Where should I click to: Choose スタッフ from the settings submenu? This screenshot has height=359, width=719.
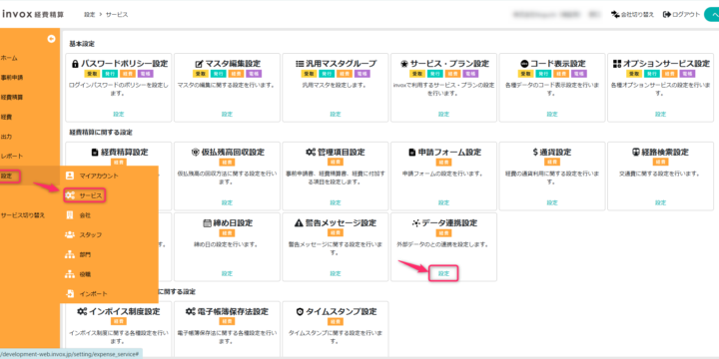click(90, 235)
